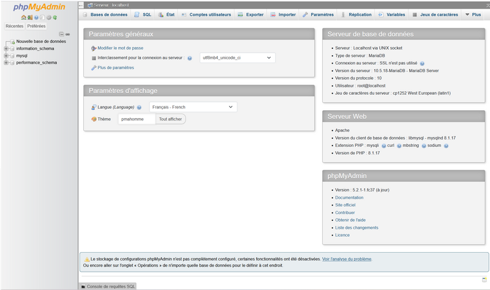This screenshot has height=290, width=490.
Task: Click help icon next to Langue (Language)
Action: 140,108
